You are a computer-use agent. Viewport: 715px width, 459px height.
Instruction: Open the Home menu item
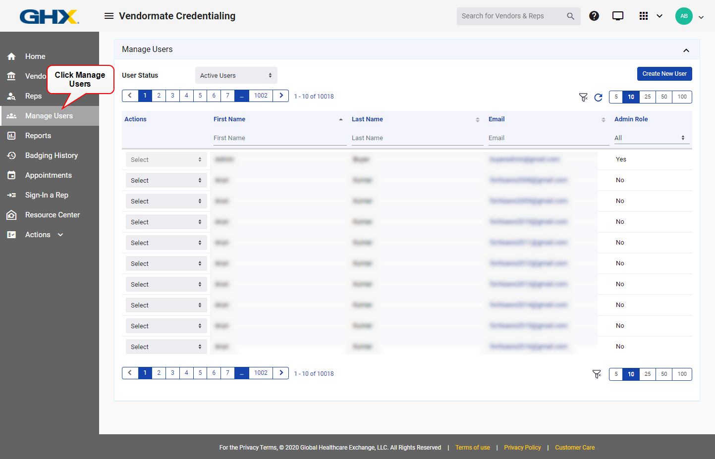(35, 56)
